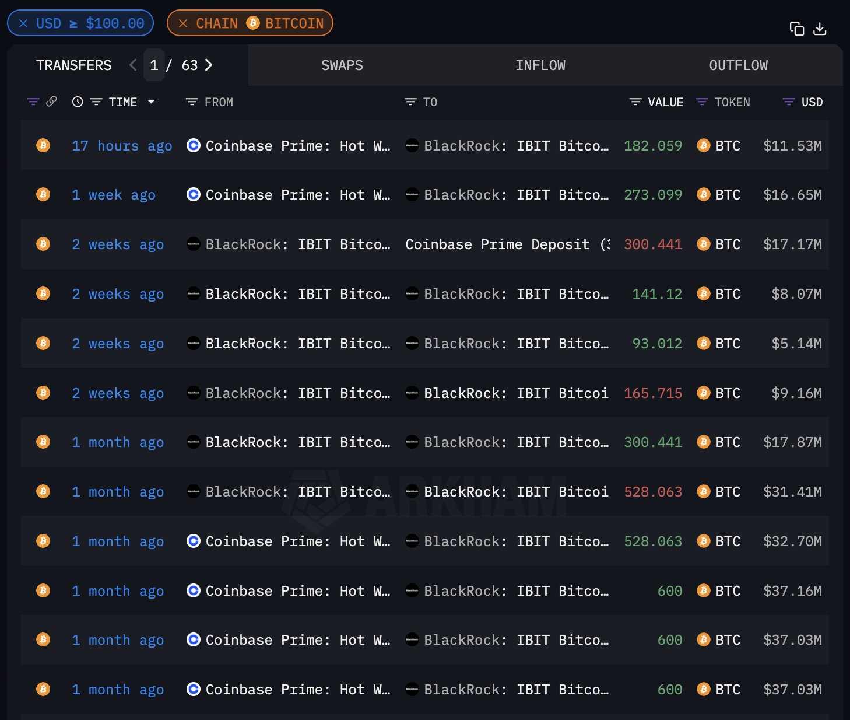Click Bitcoin chain icon in $16.65M row
Viewport: 850px width, 720px height.
point(43,195)
